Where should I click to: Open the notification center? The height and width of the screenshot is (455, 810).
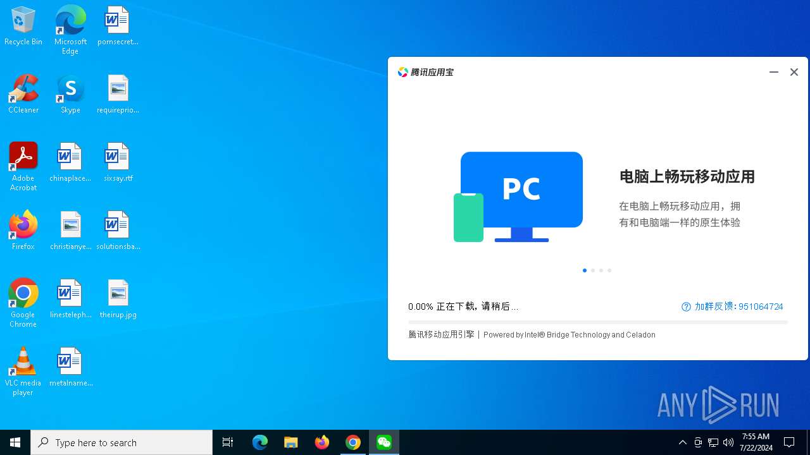pyautogui.click(x=790, y=442)
